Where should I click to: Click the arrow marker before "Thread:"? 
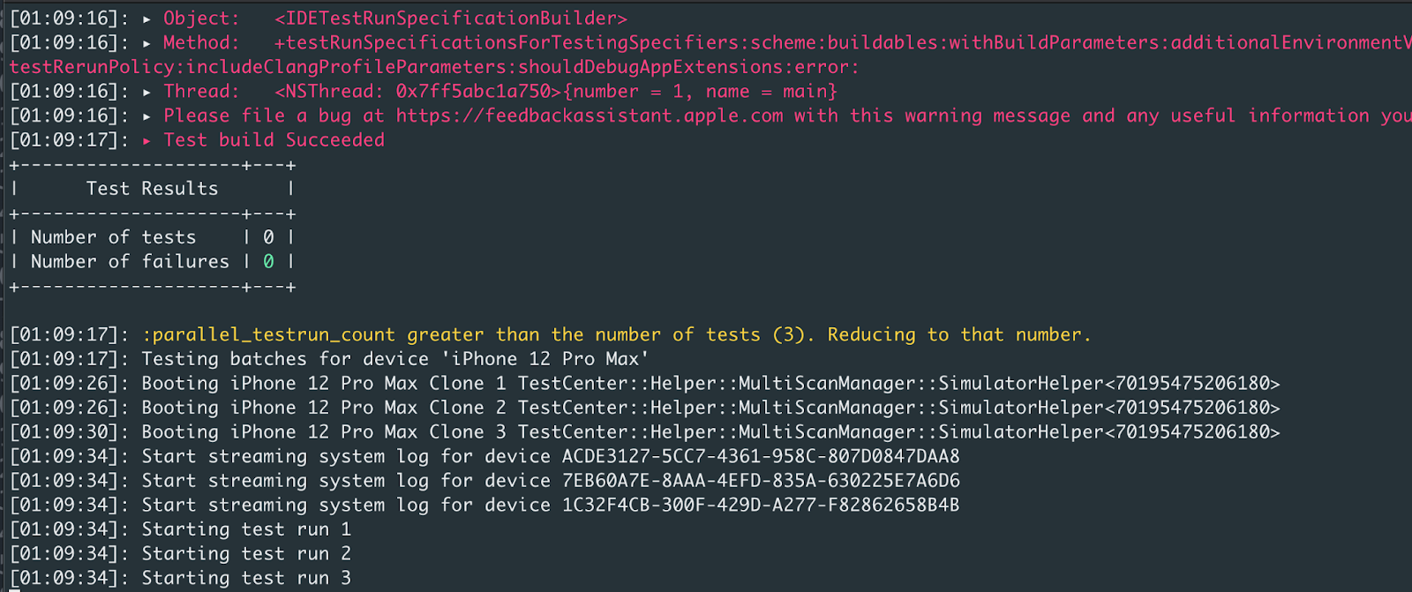click(x=146, y=92)
